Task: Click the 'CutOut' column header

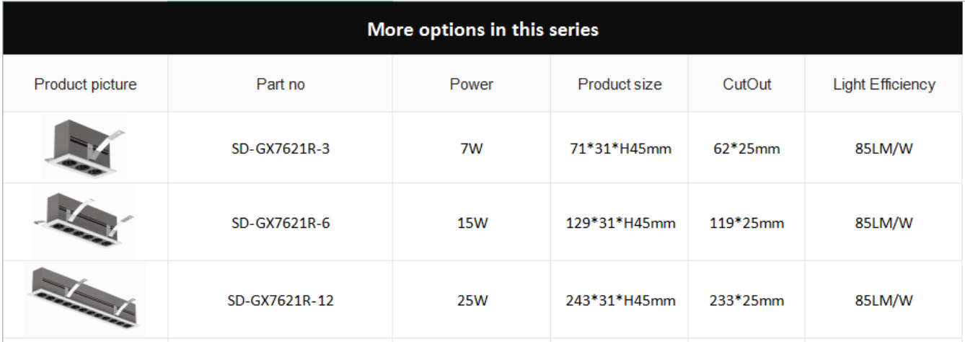Action: [x=747, y=84]
